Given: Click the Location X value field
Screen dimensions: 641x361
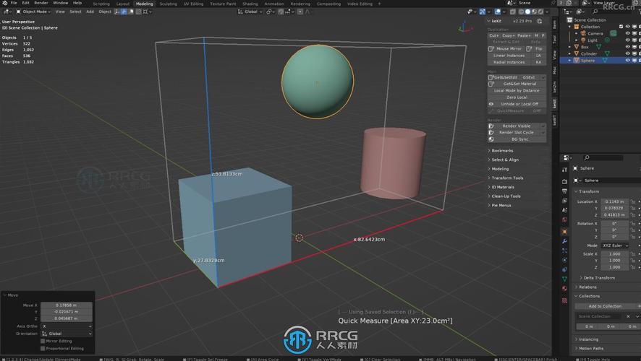Looking at the screenshot, I should click(x=614, y=201).
